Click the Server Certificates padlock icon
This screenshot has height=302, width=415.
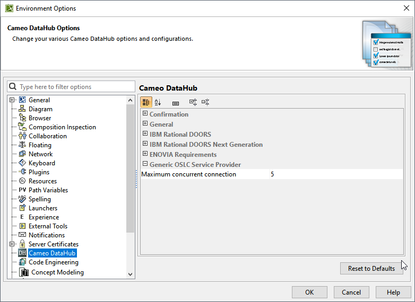point(22,244)
